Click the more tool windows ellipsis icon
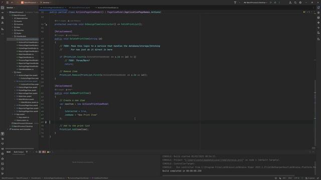321x180 pixels. coord(3,34)
